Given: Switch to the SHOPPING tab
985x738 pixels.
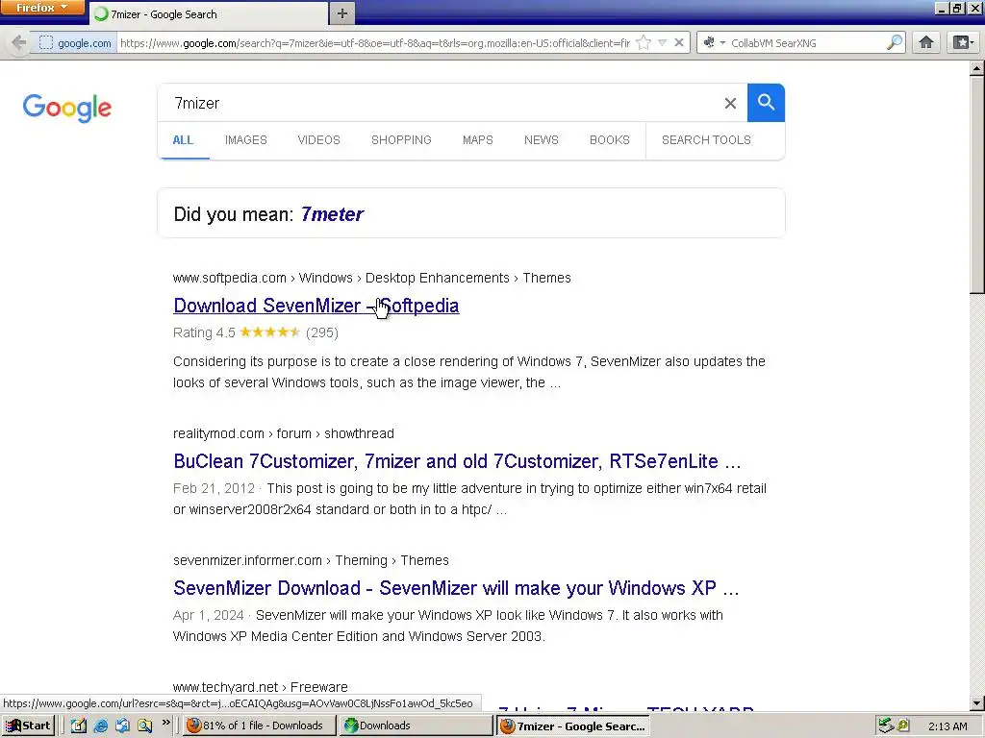Looking at the screenshot, I should (401, 140).
